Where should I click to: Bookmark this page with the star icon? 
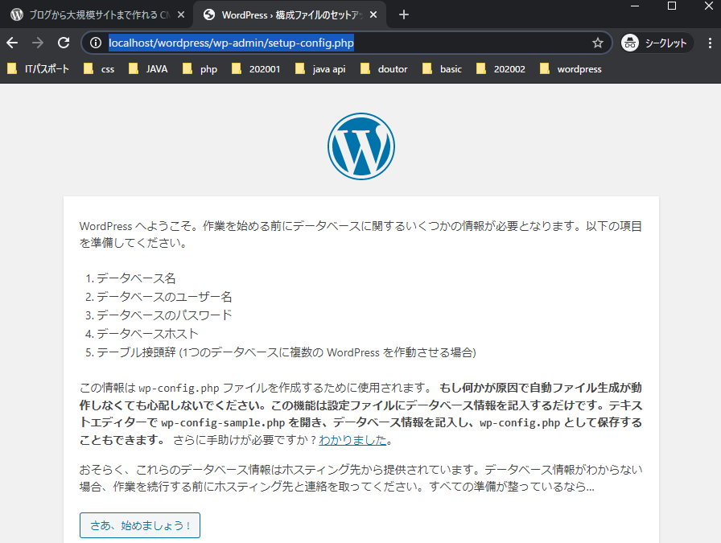coord(597,43)
